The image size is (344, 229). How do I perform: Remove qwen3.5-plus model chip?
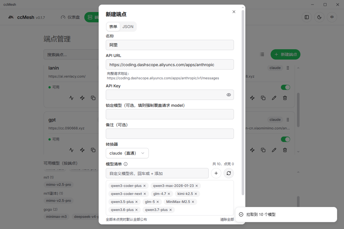(x=137, y=202)
